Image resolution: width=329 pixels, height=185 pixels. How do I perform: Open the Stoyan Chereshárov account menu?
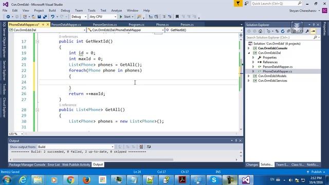304,10
